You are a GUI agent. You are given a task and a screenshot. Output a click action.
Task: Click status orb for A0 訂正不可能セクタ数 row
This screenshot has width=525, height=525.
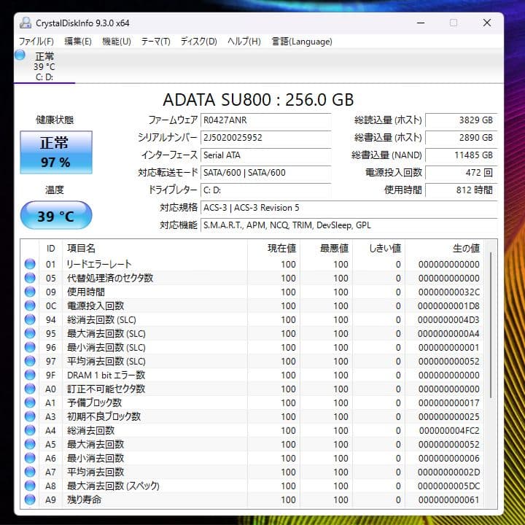30,389
